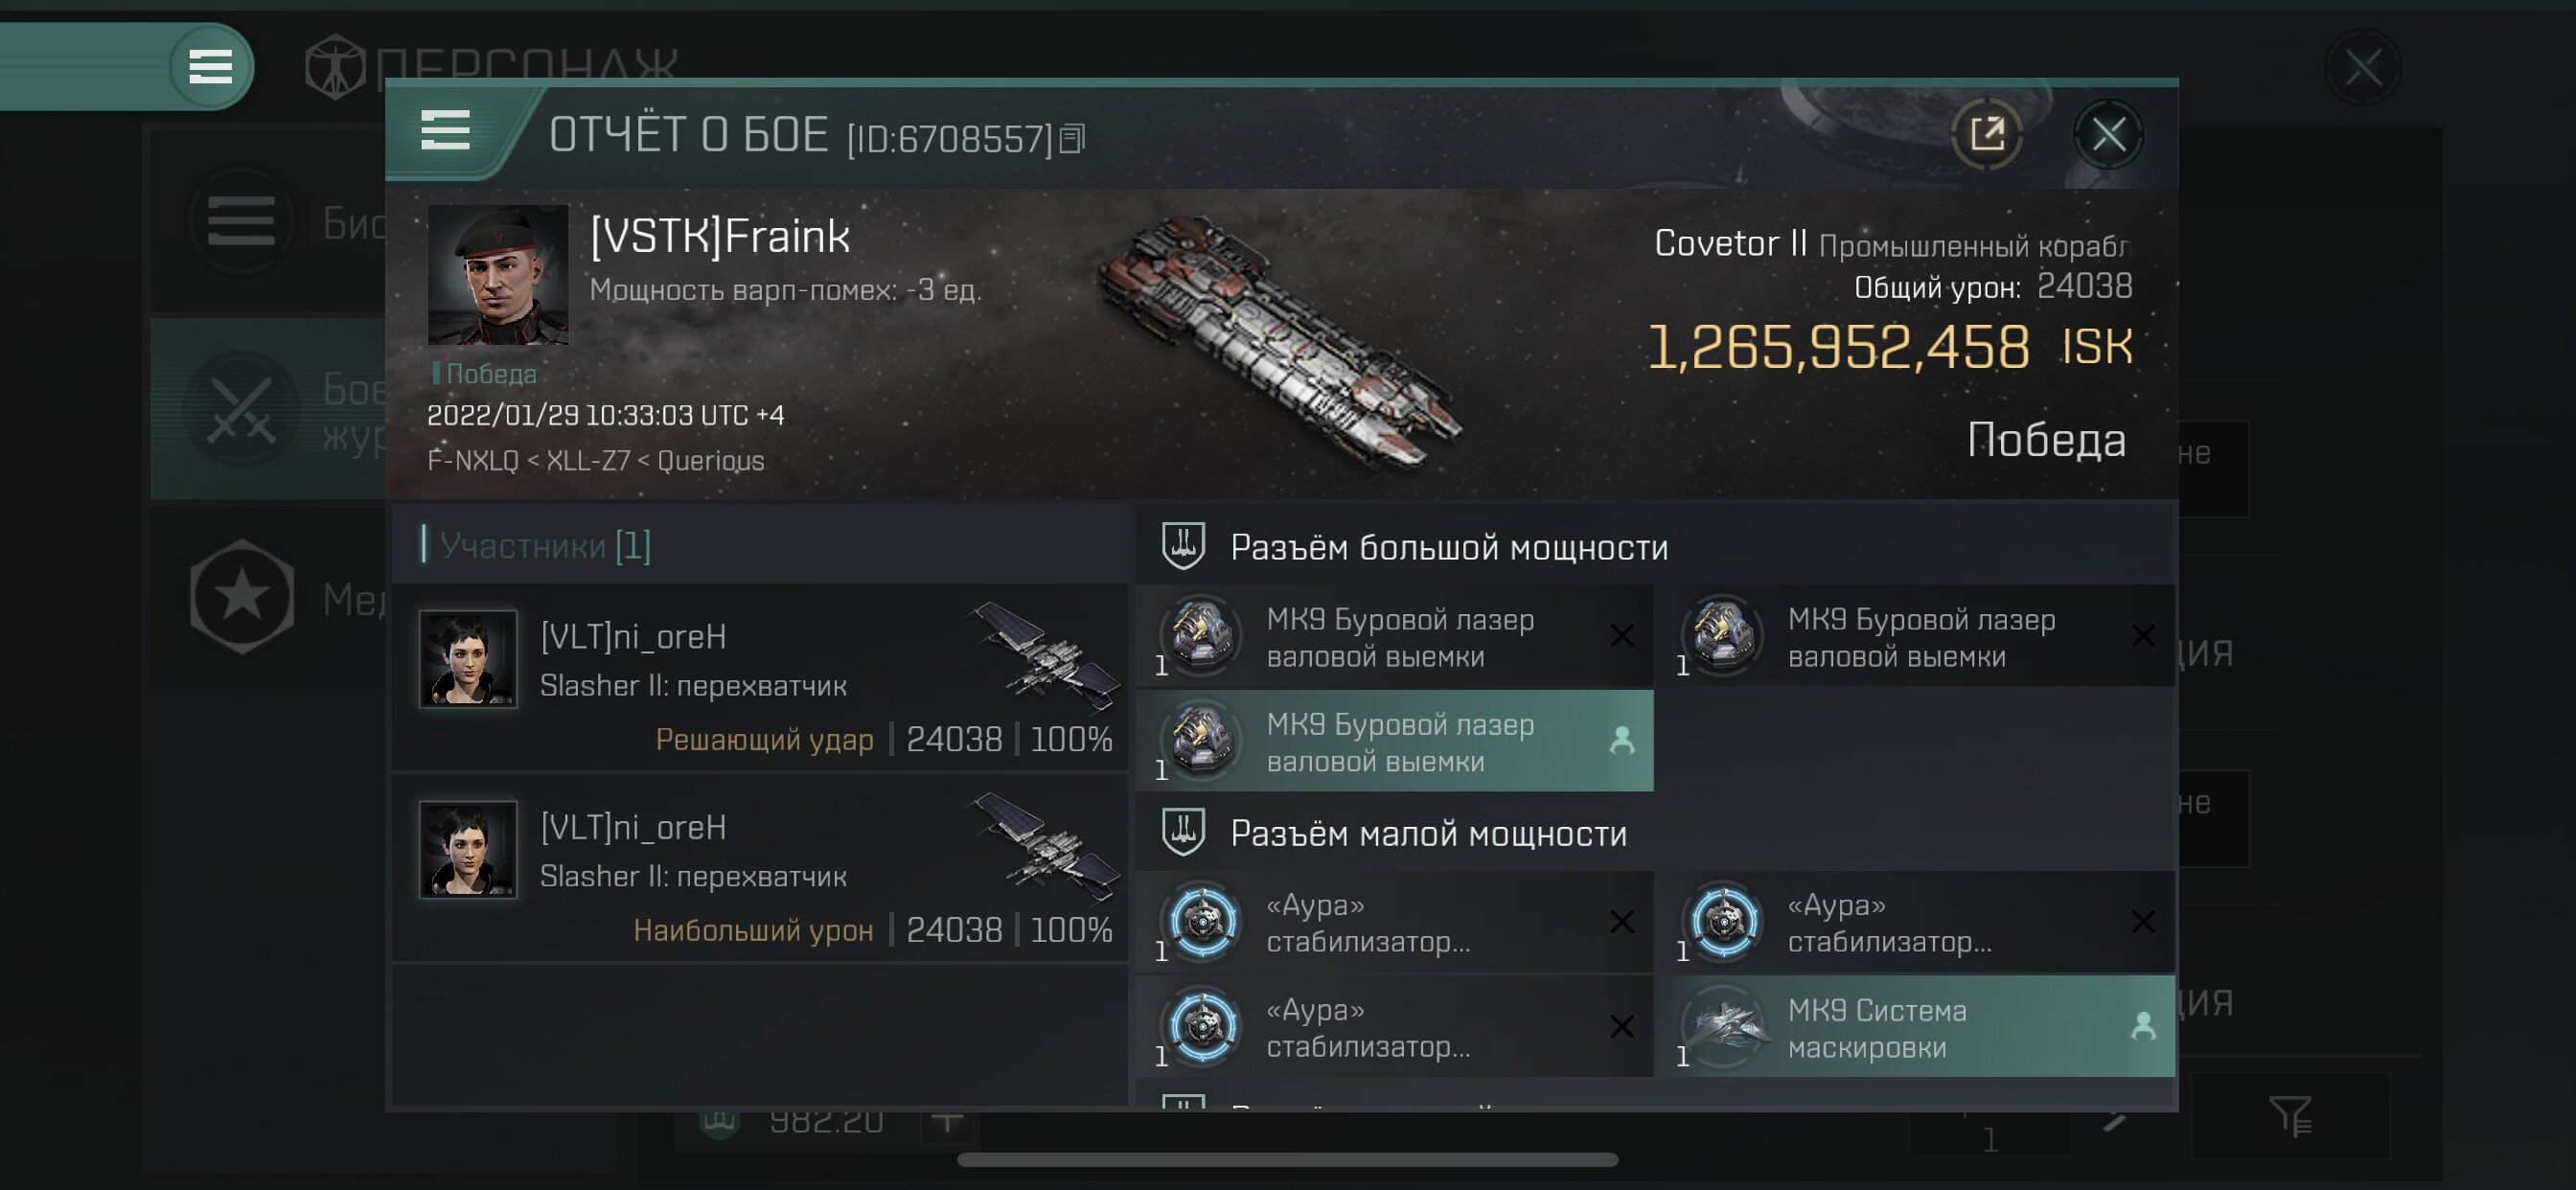
Task: Select the highlighted МК9 Буровой лазер module
Action: point(1395,742)
